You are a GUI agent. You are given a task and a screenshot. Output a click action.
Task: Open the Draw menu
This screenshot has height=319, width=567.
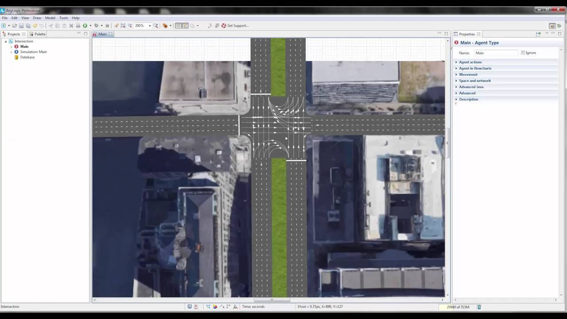click(x=37, y=18)
